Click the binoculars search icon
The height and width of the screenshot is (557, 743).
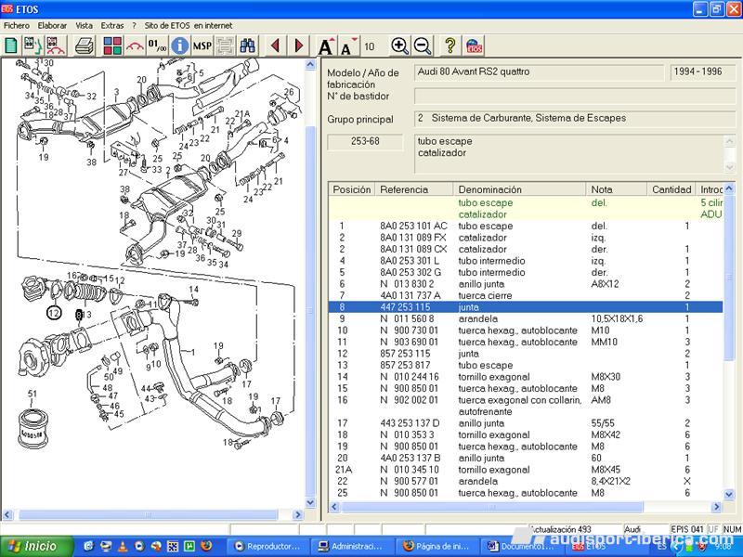coord(248,45)
